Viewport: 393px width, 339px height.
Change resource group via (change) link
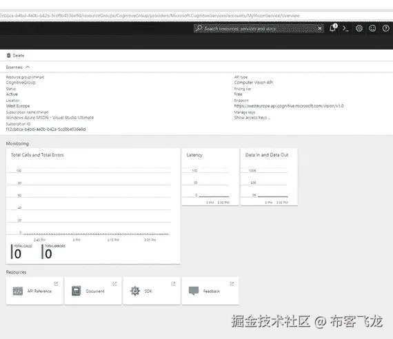click(39, 77)
